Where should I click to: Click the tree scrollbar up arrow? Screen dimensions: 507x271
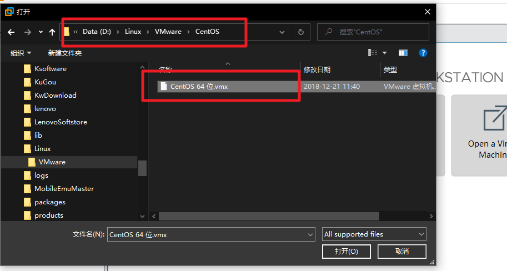(x=142, y=68)
